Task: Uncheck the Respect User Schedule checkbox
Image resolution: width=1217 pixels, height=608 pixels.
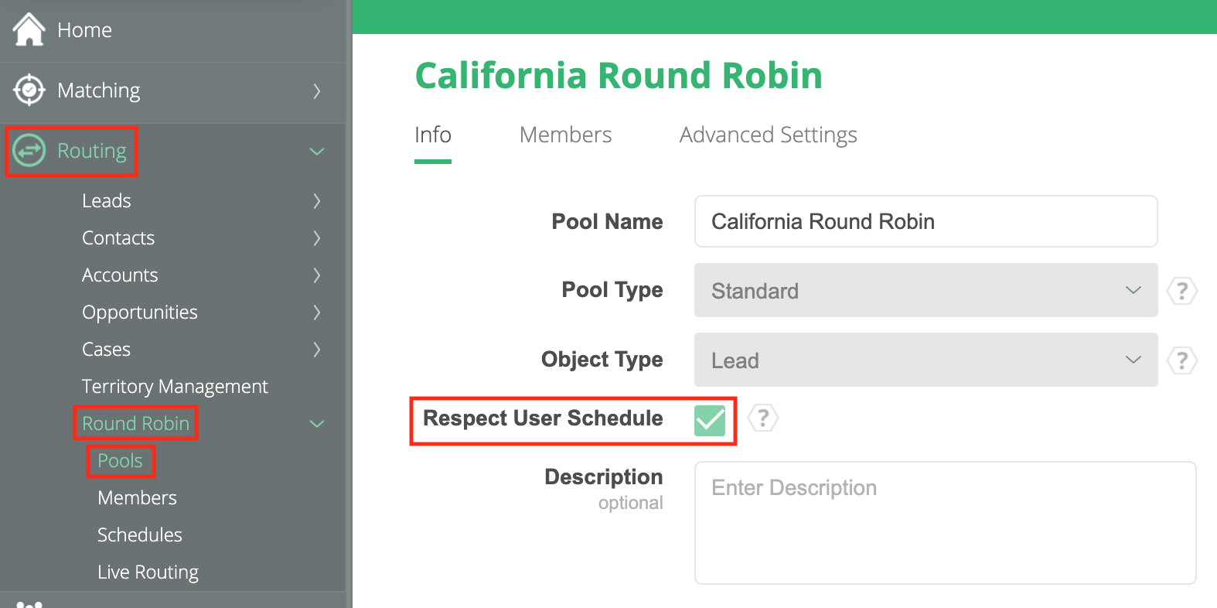Action: (709, 420)
